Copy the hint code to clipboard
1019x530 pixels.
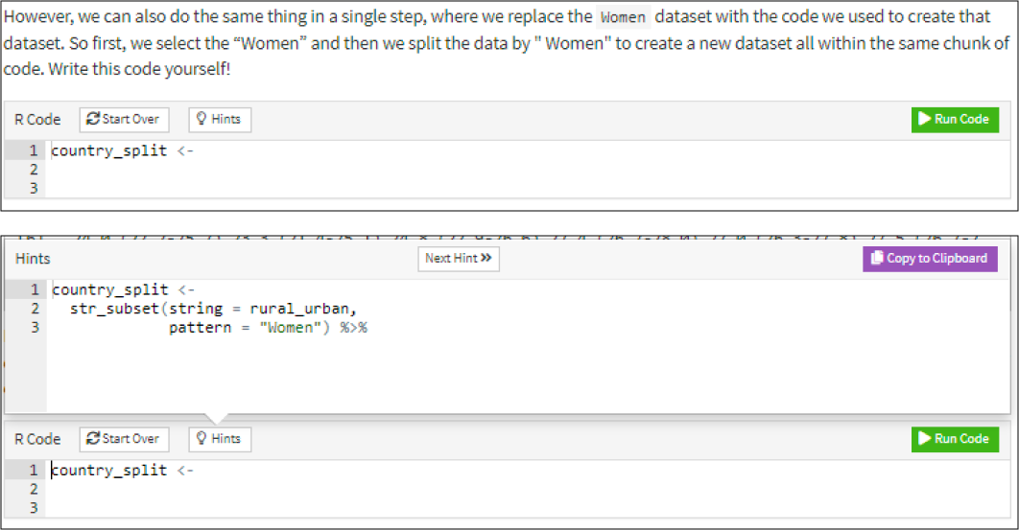pos(929,258)
